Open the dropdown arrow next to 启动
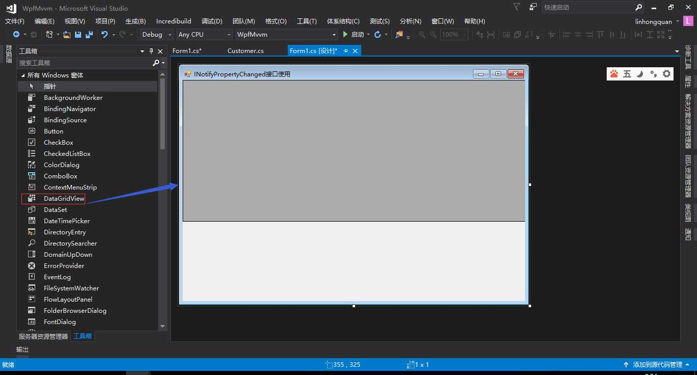This screenshot has width=697, height=375. click(368, 35)
